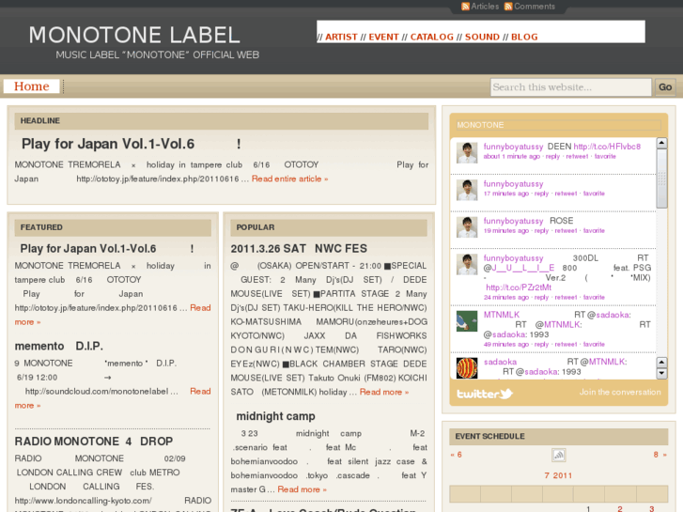The height and width of the screenshot is (512, 683).
Task: Open sadaoka profile avatar
Action: click(x=467, y=368)
